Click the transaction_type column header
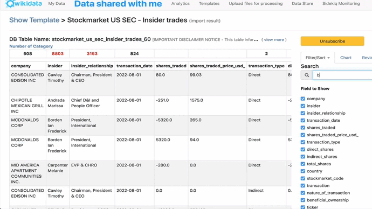The image size is (372, 209). [x=266, y=66]
